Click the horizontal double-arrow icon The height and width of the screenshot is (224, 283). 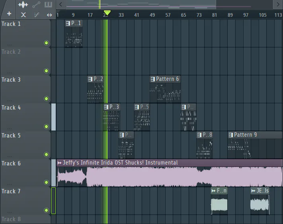point(49,15)
